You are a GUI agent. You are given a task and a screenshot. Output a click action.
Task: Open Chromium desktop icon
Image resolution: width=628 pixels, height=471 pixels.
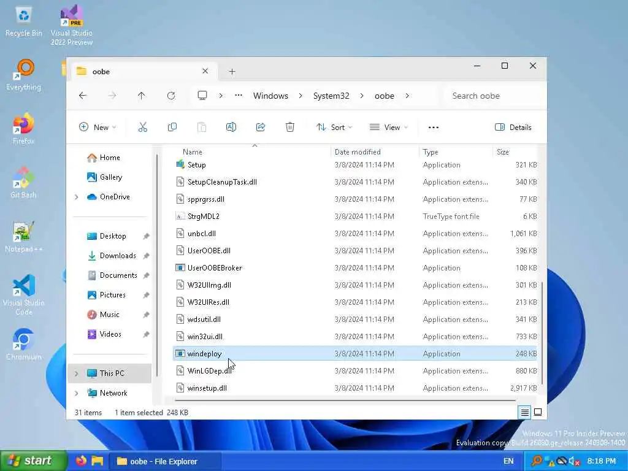click(24, 345)
